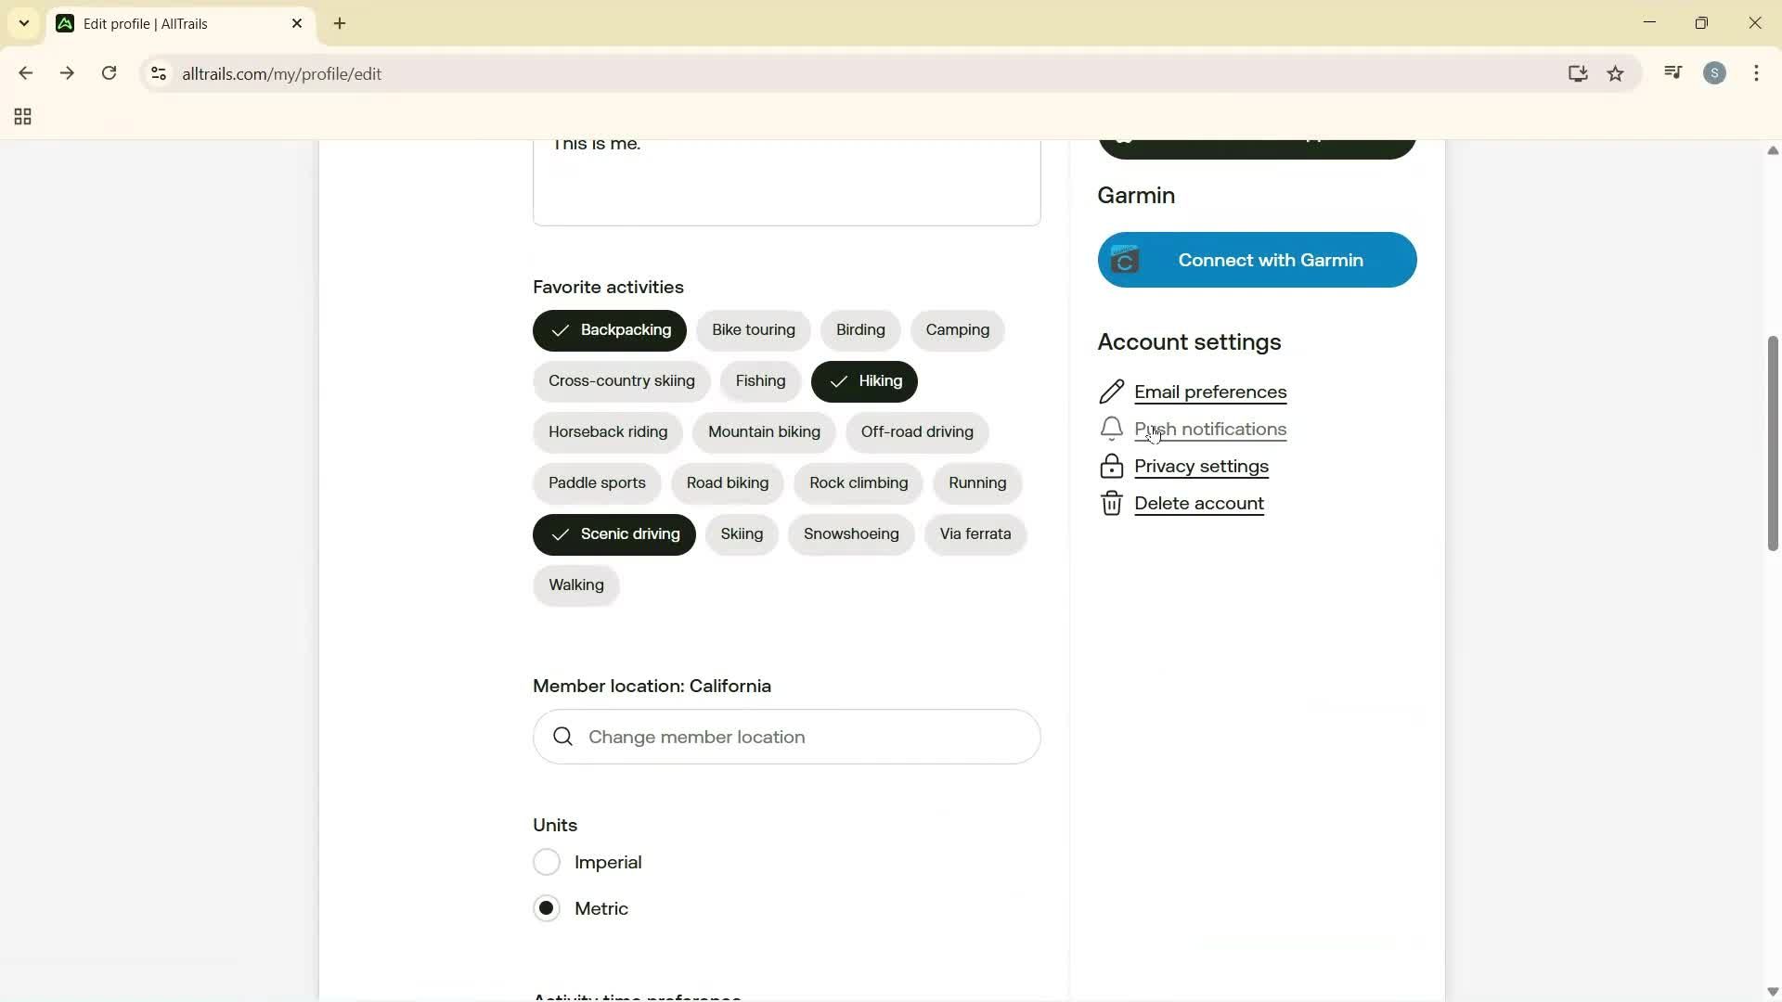This screenshot has width=1782, height=1002.
Task: Click the Delete account trash icon
Action: [1112, 504]
